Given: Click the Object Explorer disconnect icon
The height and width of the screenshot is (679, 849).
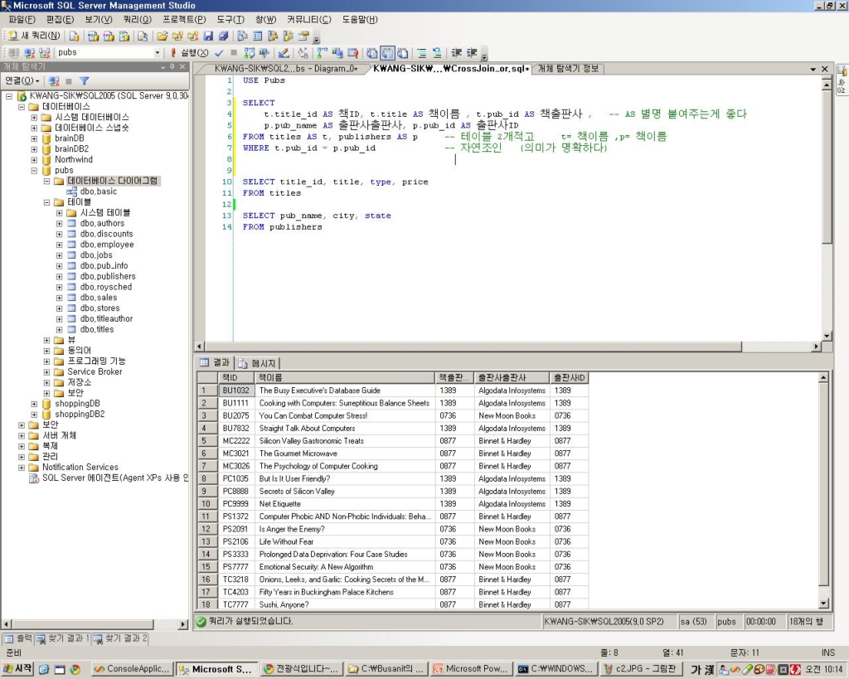Looking at the screenshot, I should coord(54,80).
